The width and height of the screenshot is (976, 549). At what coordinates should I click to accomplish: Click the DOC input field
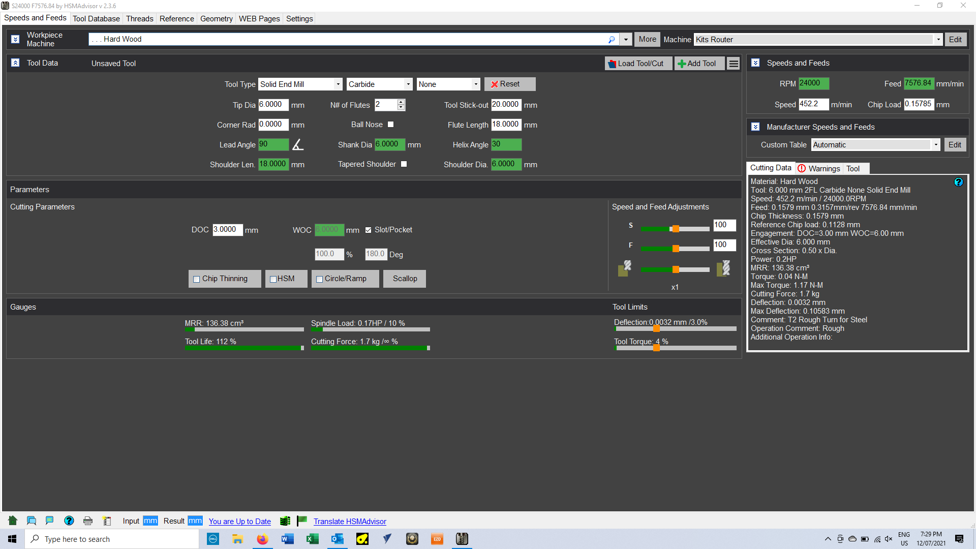coord(227,230)
